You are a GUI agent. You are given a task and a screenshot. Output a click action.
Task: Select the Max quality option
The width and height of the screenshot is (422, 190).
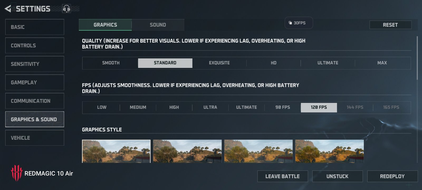[382, 63]
